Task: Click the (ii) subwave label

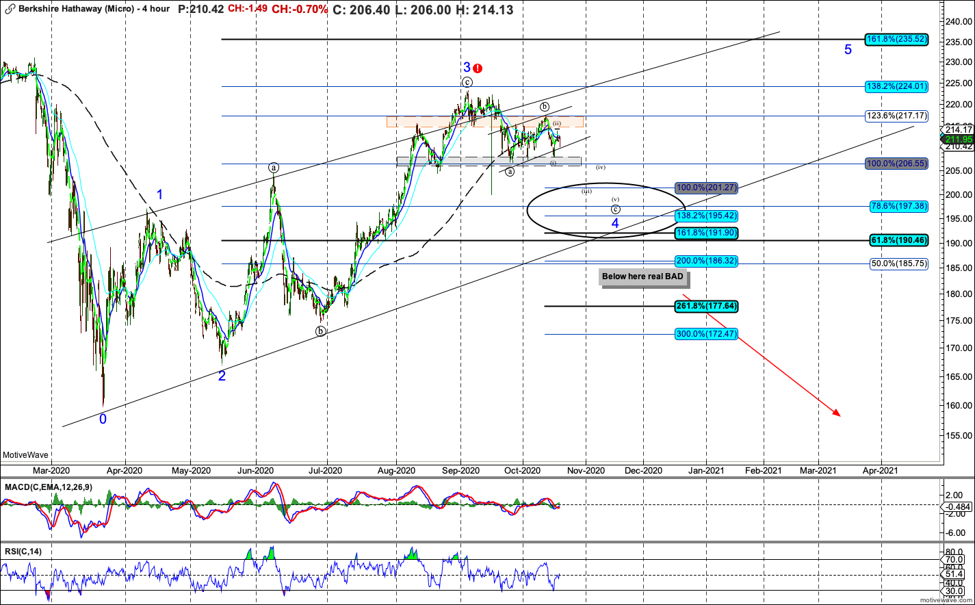Action: pyautogui.click(x=557, y=123)
